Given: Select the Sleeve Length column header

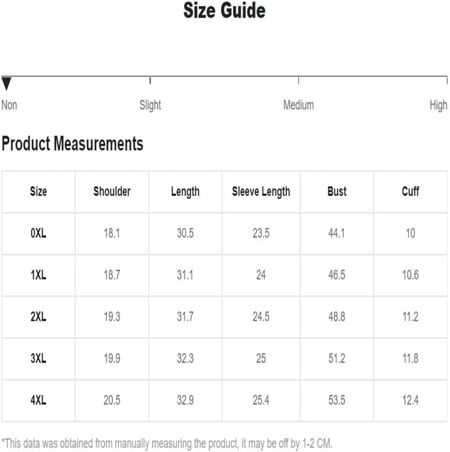Looking at the screenshot, I should [261, 192].
